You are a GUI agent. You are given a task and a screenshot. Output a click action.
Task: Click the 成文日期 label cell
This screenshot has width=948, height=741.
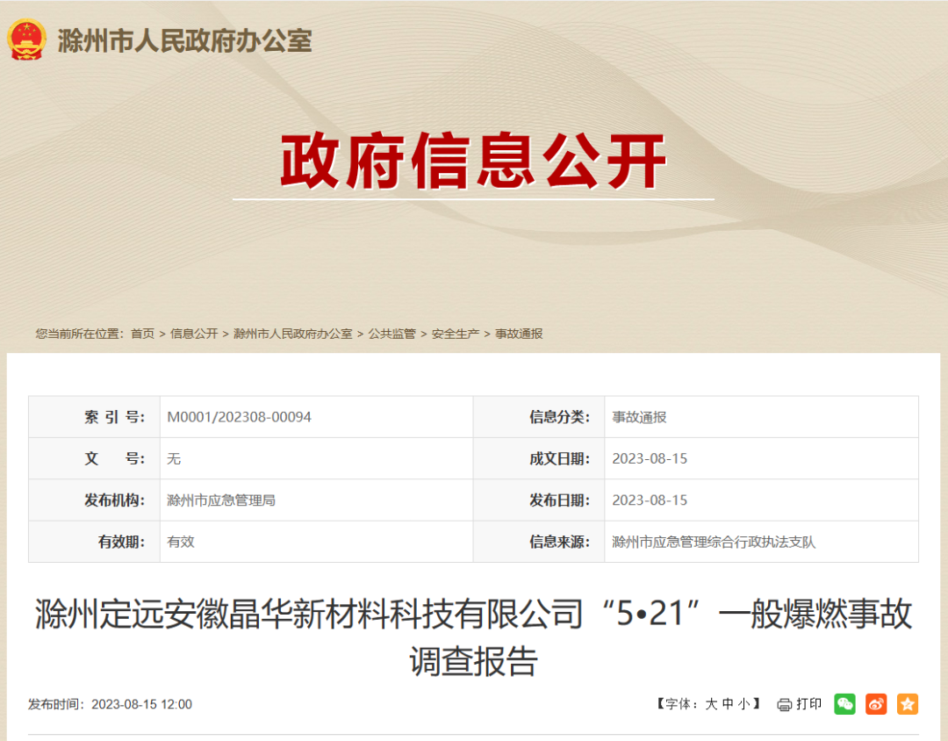[x=539, y=459]
